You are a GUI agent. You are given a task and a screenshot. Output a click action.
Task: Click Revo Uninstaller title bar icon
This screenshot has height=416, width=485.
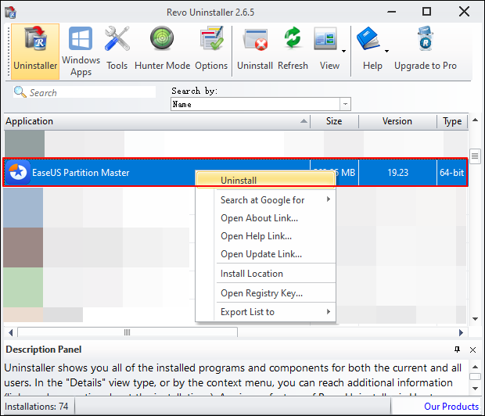point(10,13)
